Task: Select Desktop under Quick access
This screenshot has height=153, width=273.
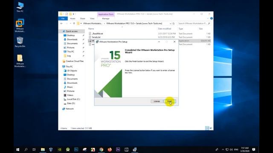Action: click(71, 35)
